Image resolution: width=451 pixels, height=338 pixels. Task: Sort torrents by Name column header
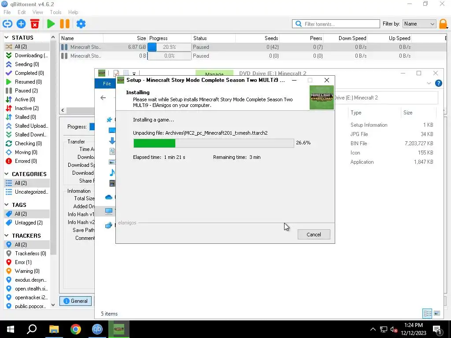tap(81, 38)
